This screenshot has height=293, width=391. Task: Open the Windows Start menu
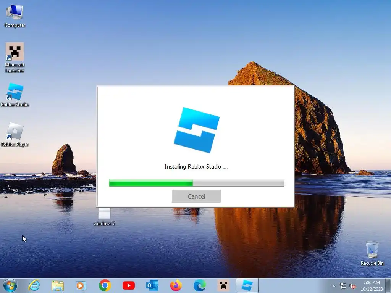tap(10, 285)
